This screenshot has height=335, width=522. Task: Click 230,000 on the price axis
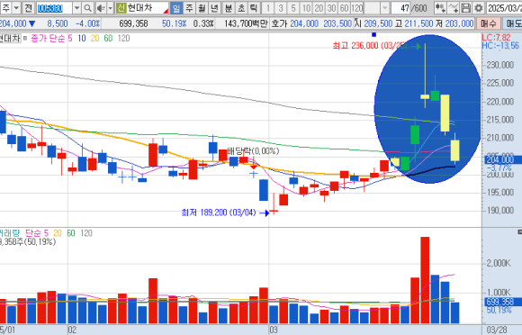[x=500, y=65]
